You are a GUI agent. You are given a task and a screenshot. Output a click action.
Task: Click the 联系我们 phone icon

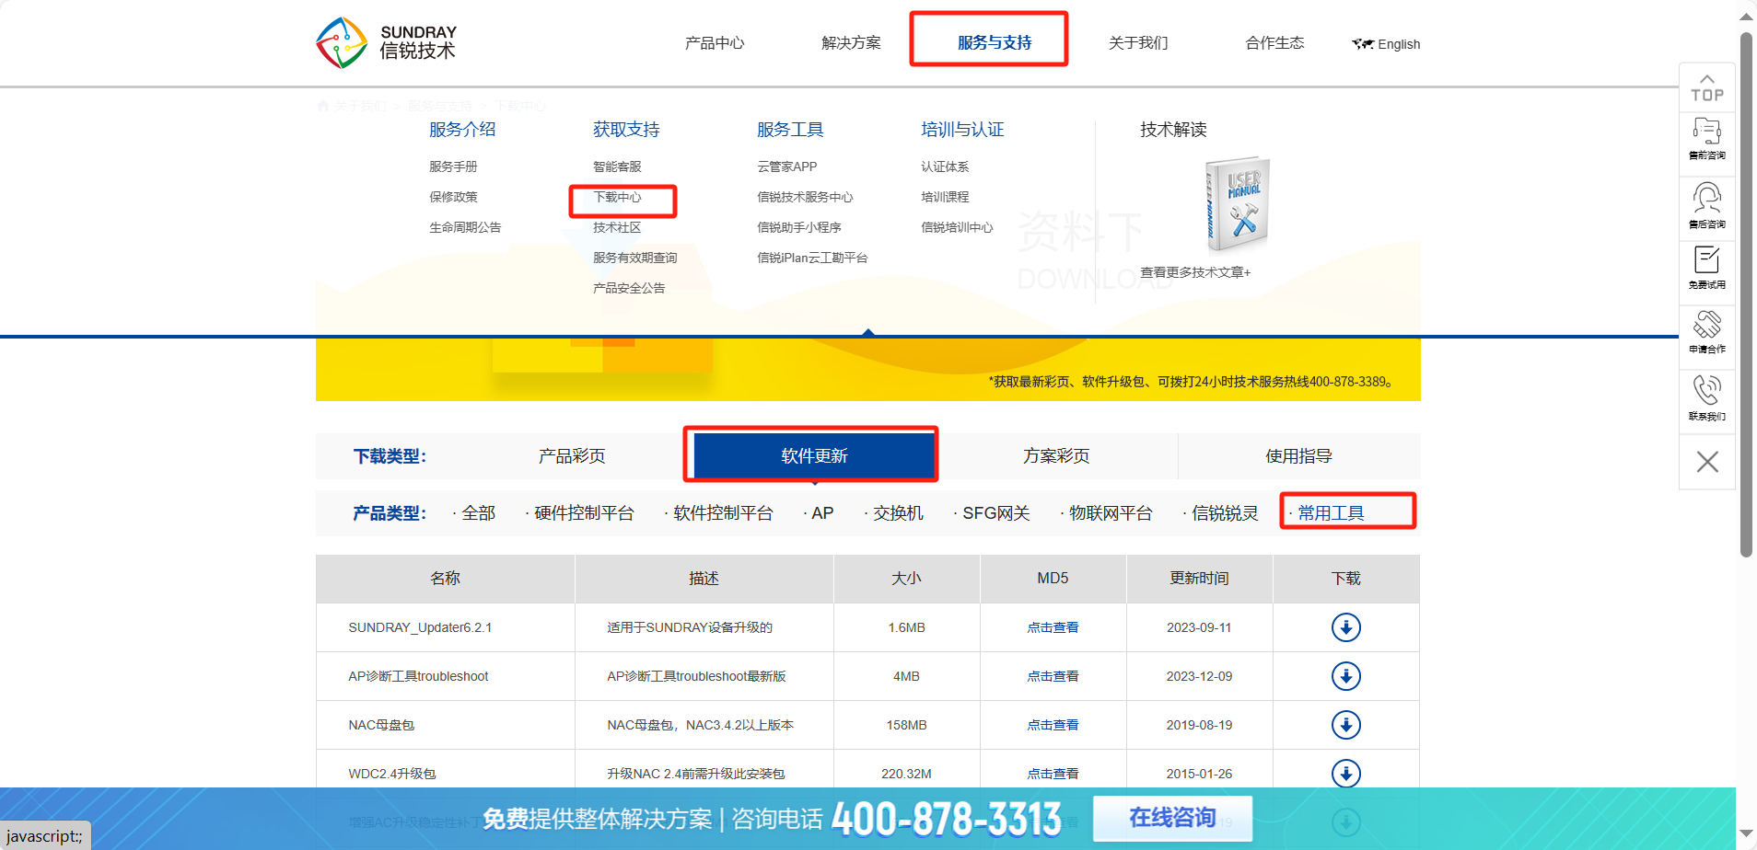point(1706,397)
